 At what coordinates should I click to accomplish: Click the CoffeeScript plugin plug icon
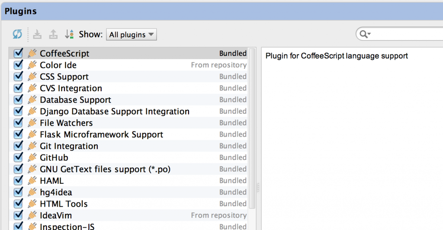32,53
